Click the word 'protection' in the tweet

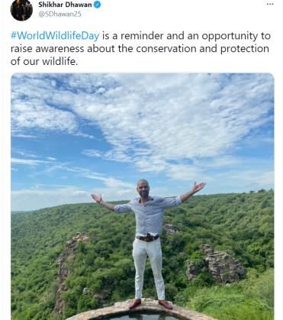[245, 49]
